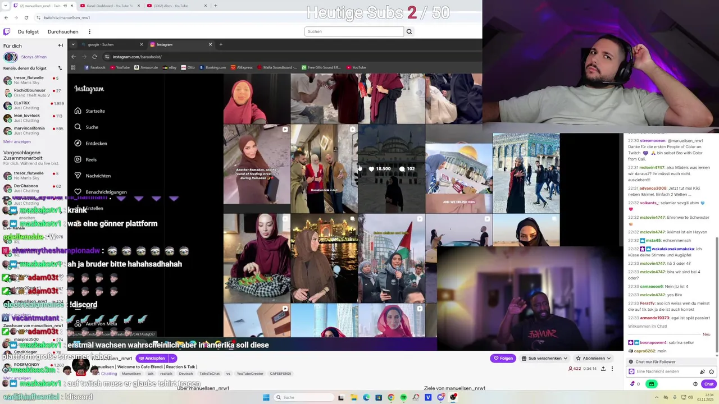Click the Twitch search magnifier button
Image resolution: width=719 pixels, height=404 pixels.
[x=409, y=31]
